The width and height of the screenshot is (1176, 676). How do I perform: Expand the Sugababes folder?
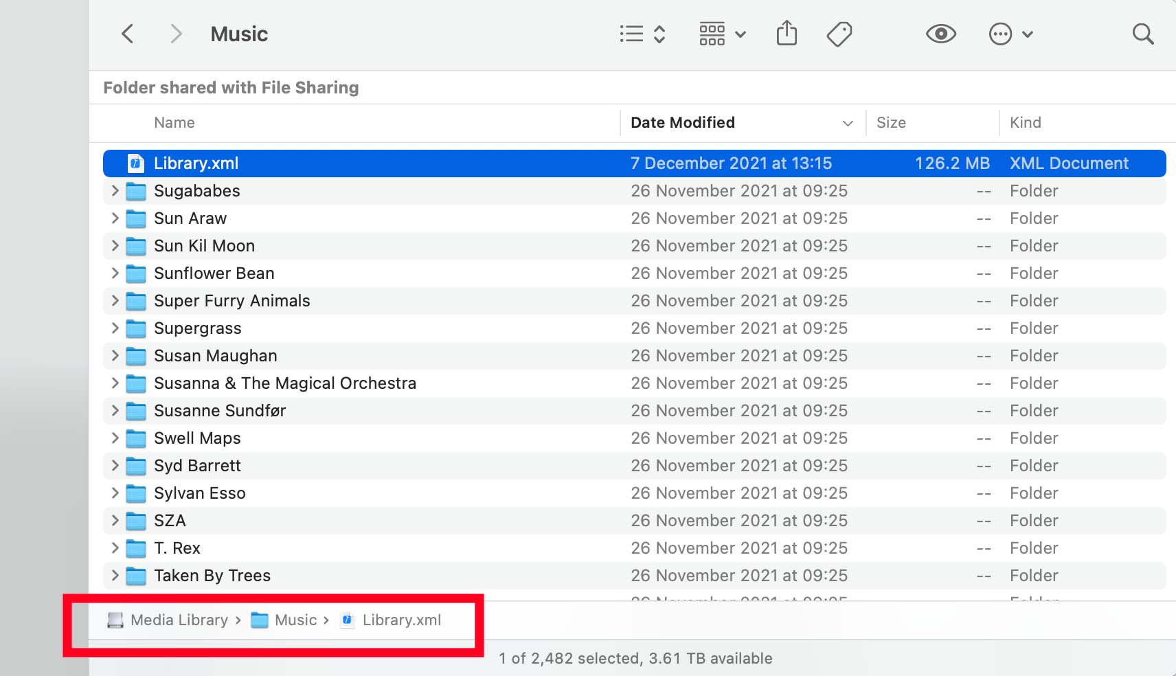click(115, 190)
